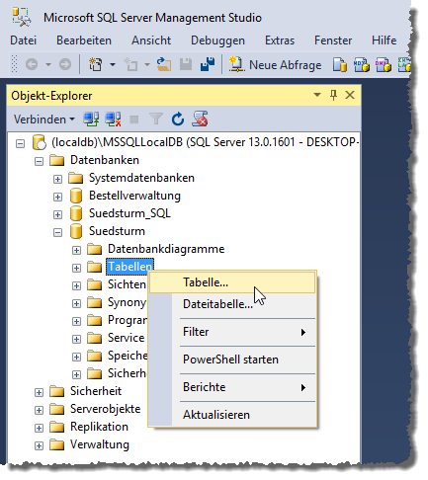
Task: Collapse the Suedsturm database node
Action: tap(57, 232)
